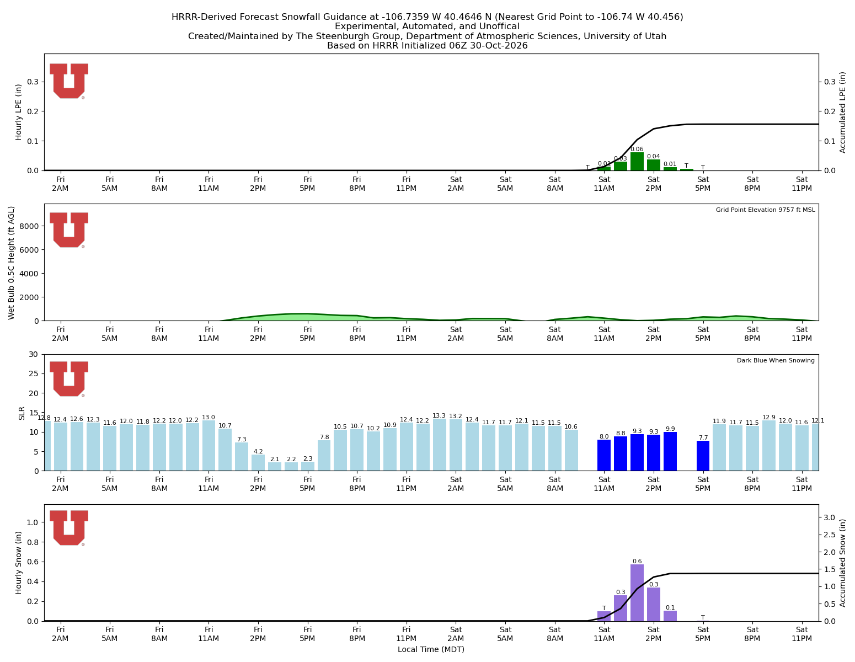855x662 pixels.
Task: Click the 'Hourly Snow (in)' axis label
Action: [x=19, y=563]
